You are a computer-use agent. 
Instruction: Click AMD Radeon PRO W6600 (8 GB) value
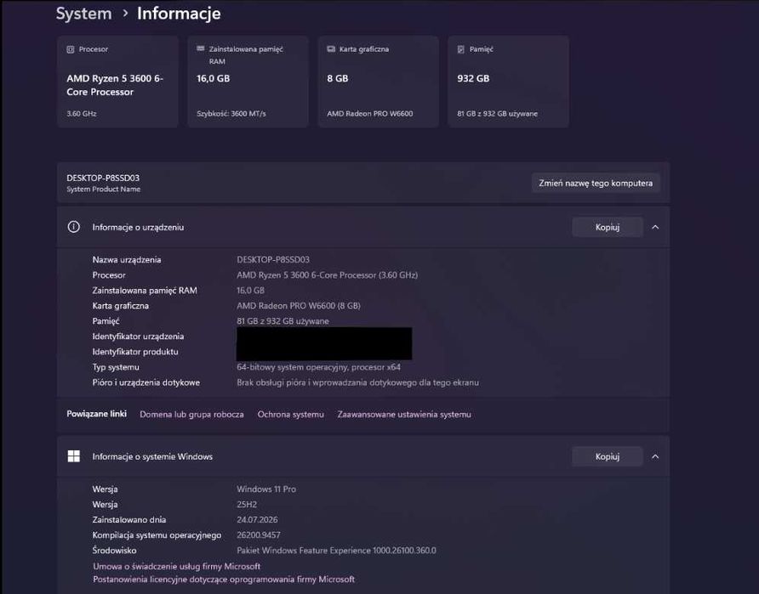click(298, 305)
